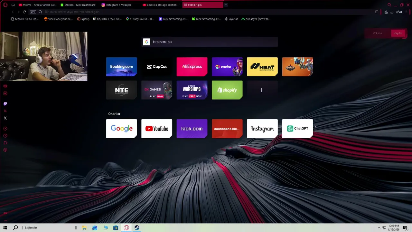Go forward to next page

pyautogui.click(x=18, y=12)
